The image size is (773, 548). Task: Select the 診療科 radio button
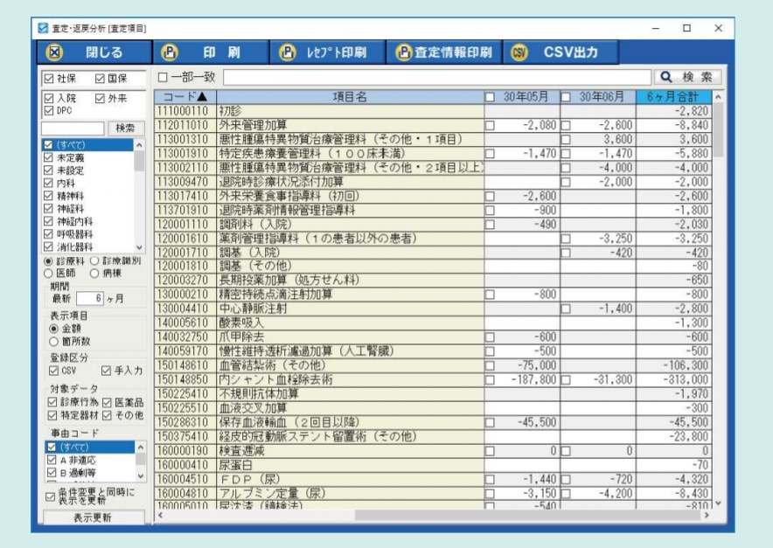(48, 260)
